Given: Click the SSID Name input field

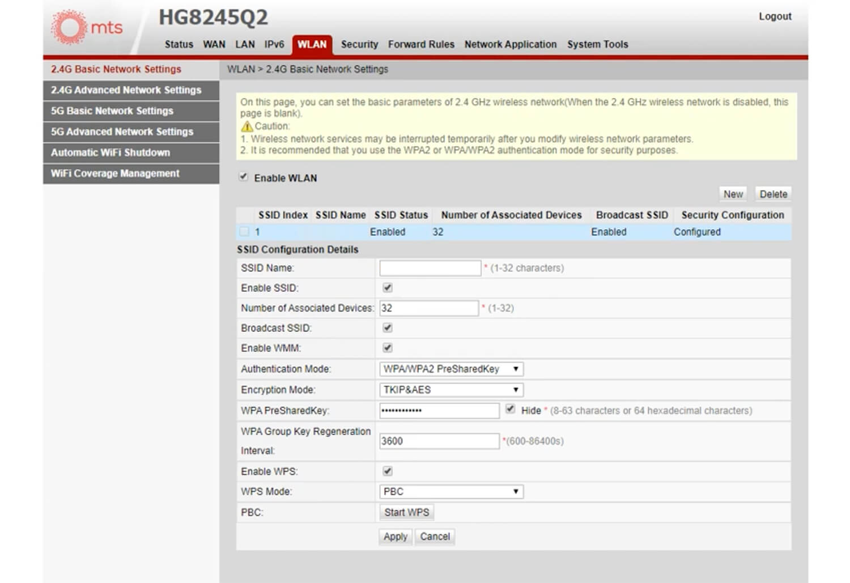Looking at the screenshot, I should (430, 268).
